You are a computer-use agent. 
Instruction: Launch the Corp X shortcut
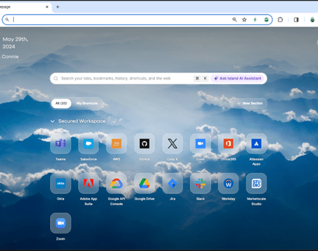point(172,144)
